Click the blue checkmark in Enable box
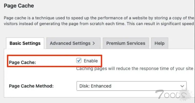195x103 pixels. tap(79, 61)
